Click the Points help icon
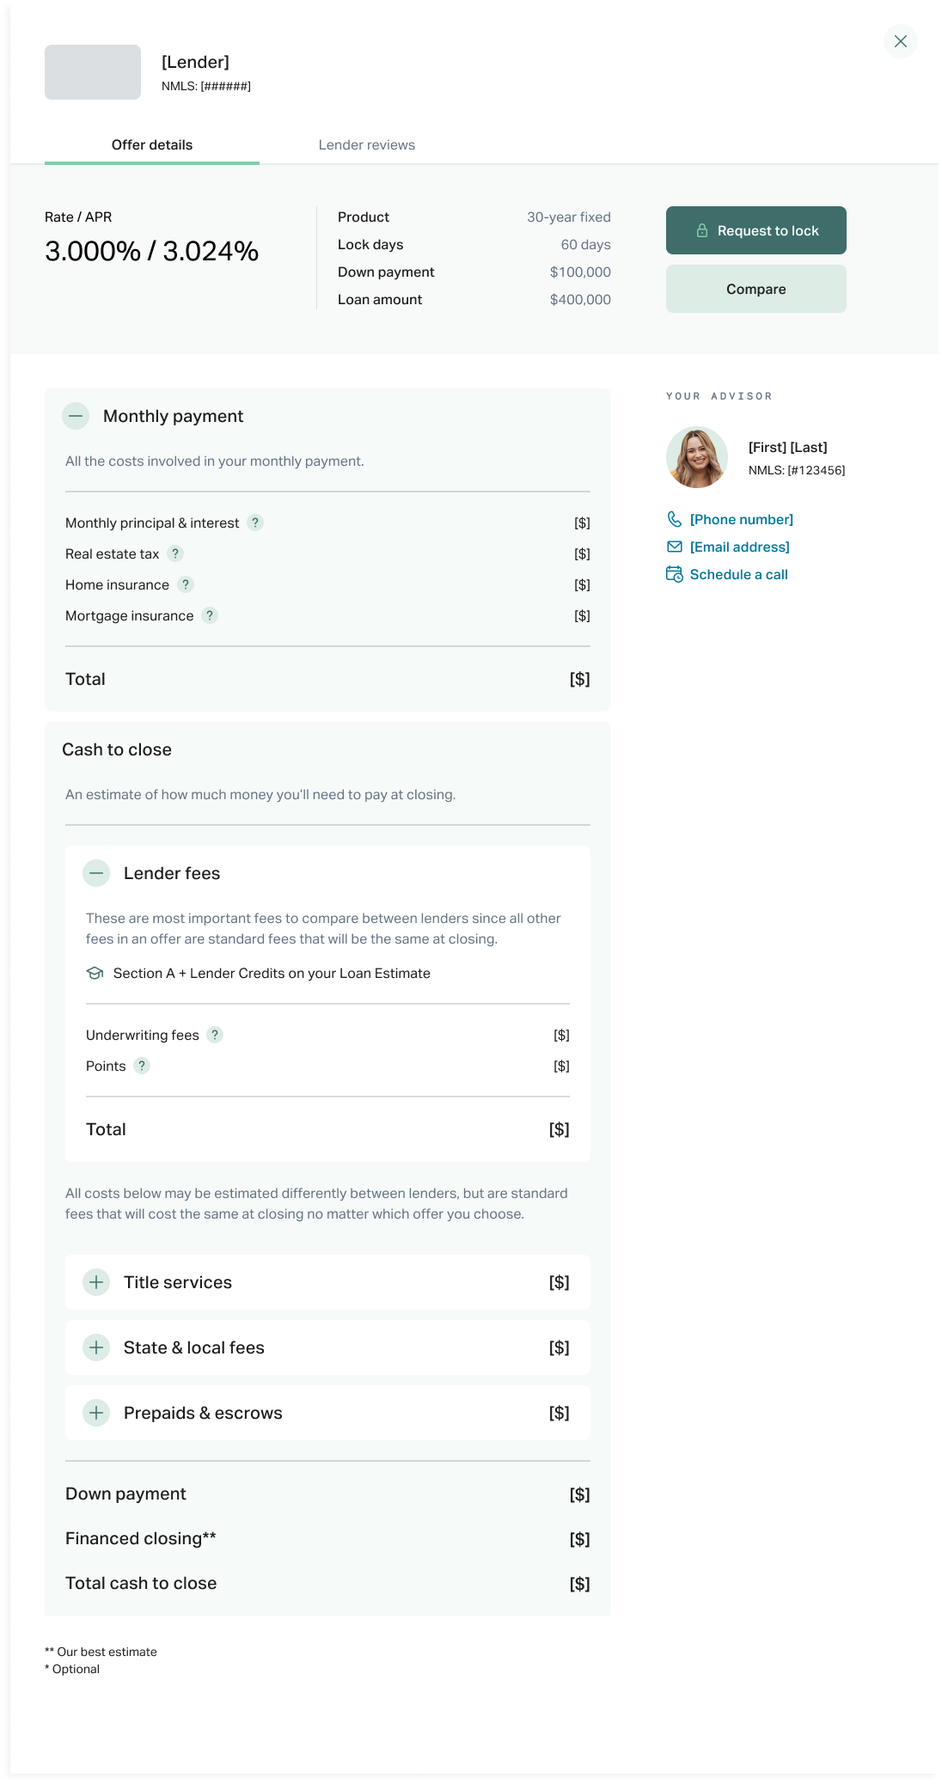The width and height of the screenshot is (942, 1784). tap(142, 1066)
